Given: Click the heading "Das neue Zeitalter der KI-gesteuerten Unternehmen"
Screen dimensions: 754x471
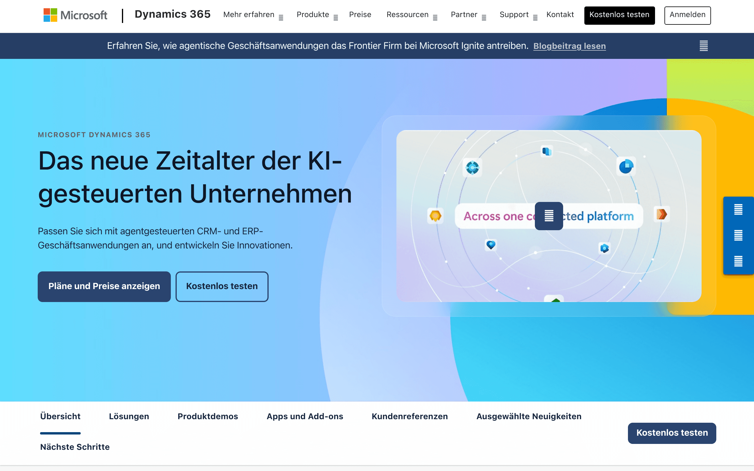Looking at the screenshot, I should (195, 177).
